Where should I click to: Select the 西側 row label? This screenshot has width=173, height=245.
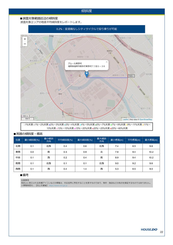click(18, 169)
